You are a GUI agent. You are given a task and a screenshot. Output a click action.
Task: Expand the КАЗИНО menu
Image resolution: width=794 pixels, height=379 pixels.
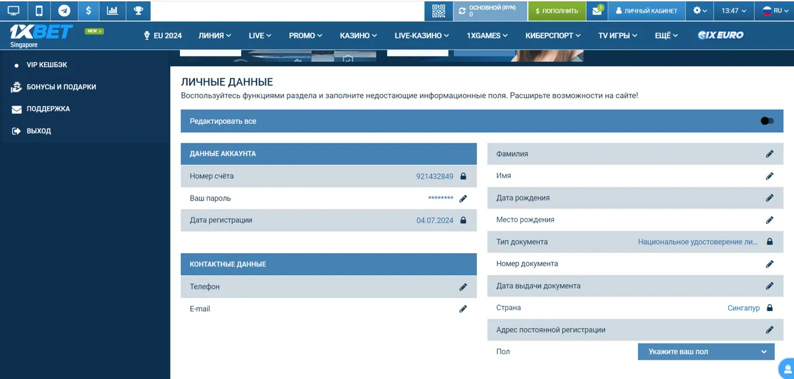click(358, 36)
